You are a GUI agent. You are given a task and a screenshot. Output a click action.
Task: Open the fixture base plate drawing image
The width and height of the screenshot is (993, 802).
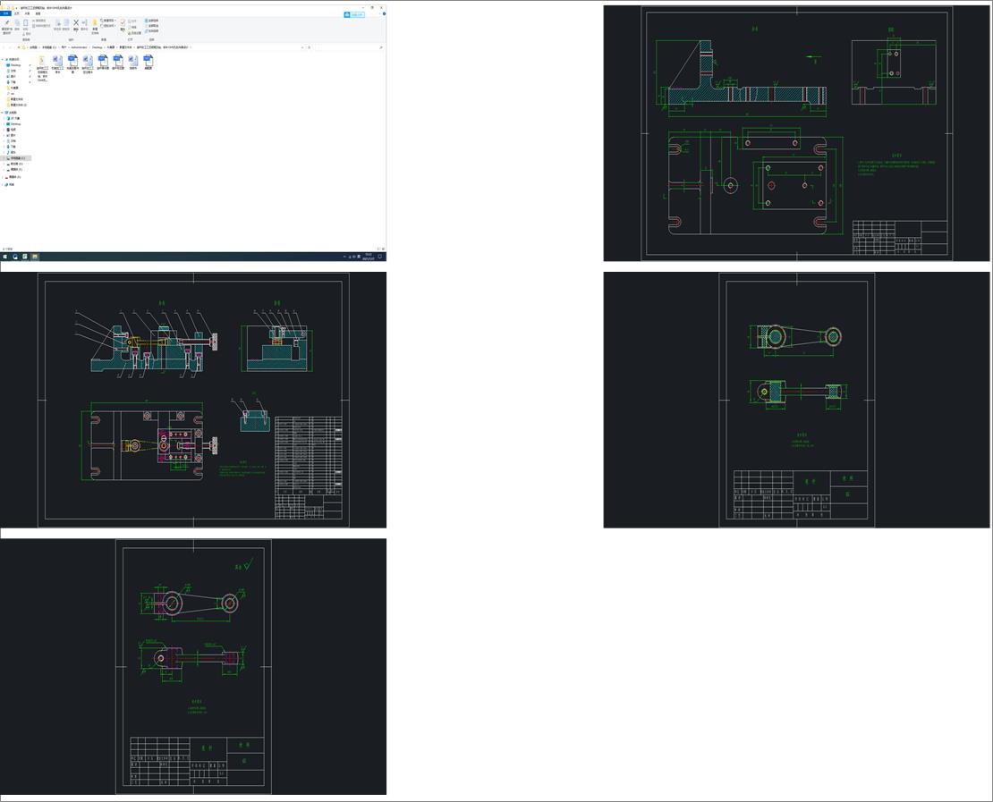pos(796,133)
